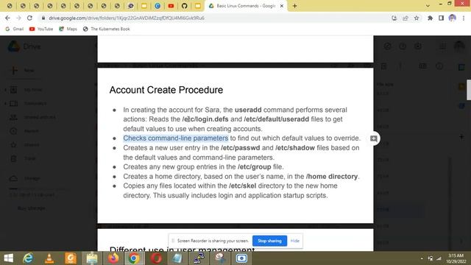Click the Stop sharing button
Image resolution: width=471 pixels, height=265 pixels.
(270, 241)
